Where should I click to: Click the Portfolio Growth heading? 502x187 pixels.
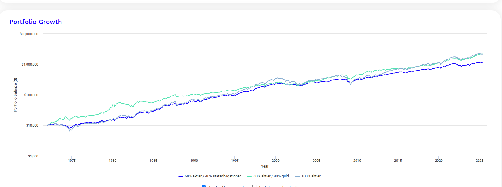(x=36, y=22)
